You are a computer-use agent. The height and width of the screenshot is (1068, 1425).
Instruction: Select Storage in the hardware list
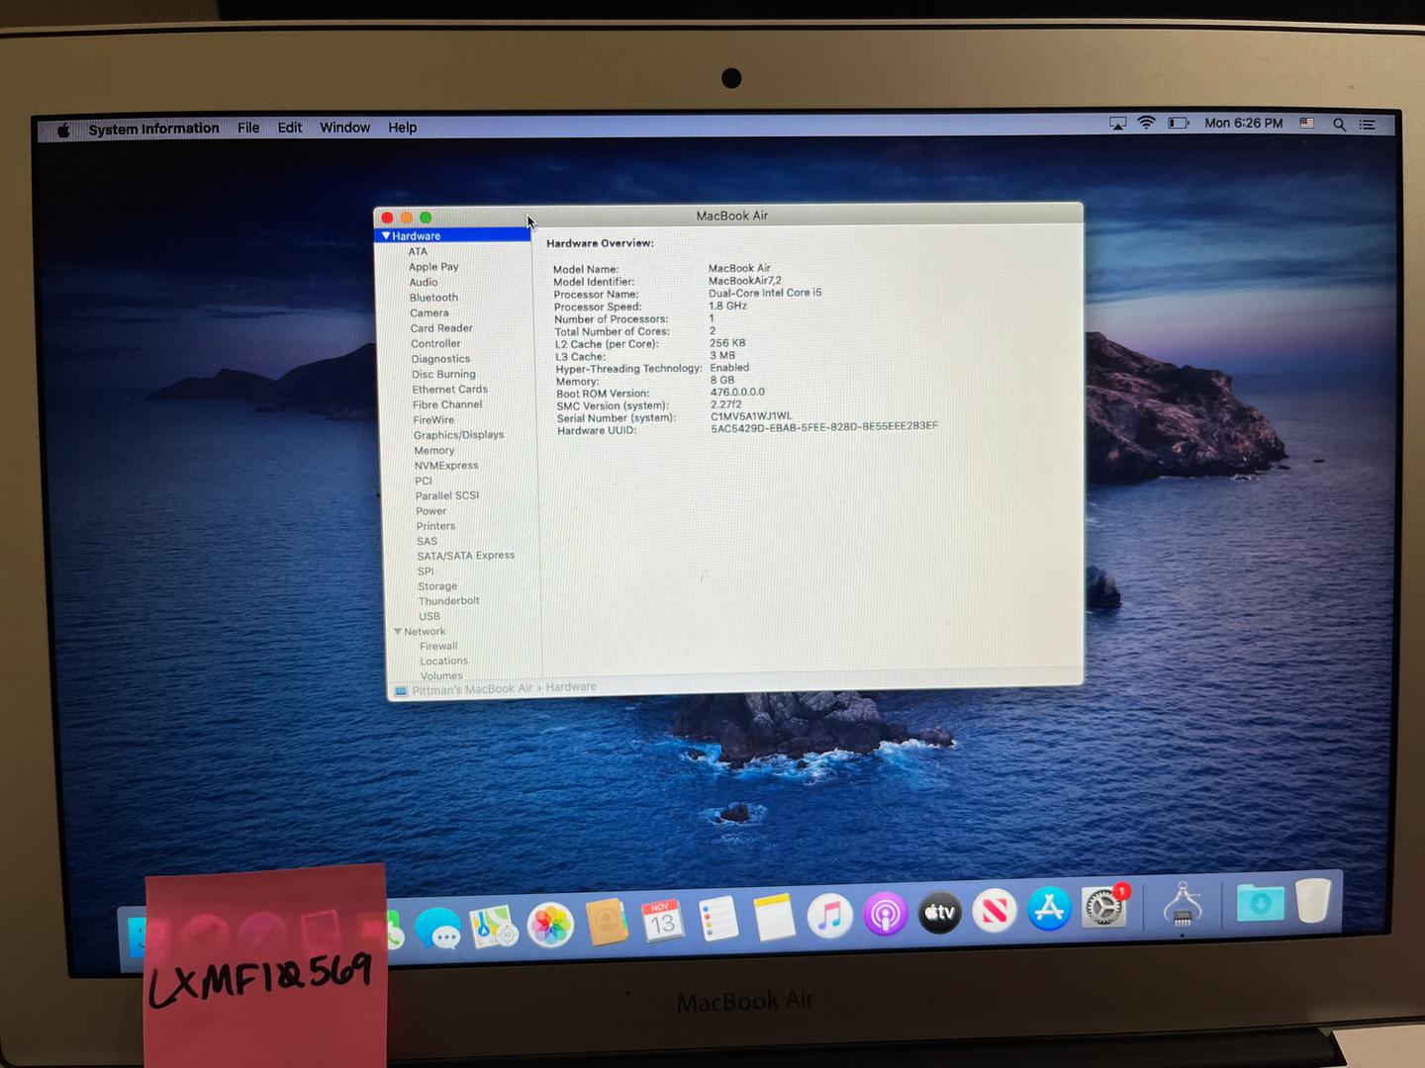point(437,586)
